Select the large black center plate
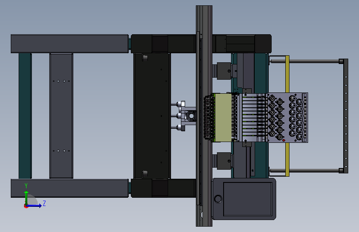This screenshot has width=359, height=232. [x=152, y=116]
